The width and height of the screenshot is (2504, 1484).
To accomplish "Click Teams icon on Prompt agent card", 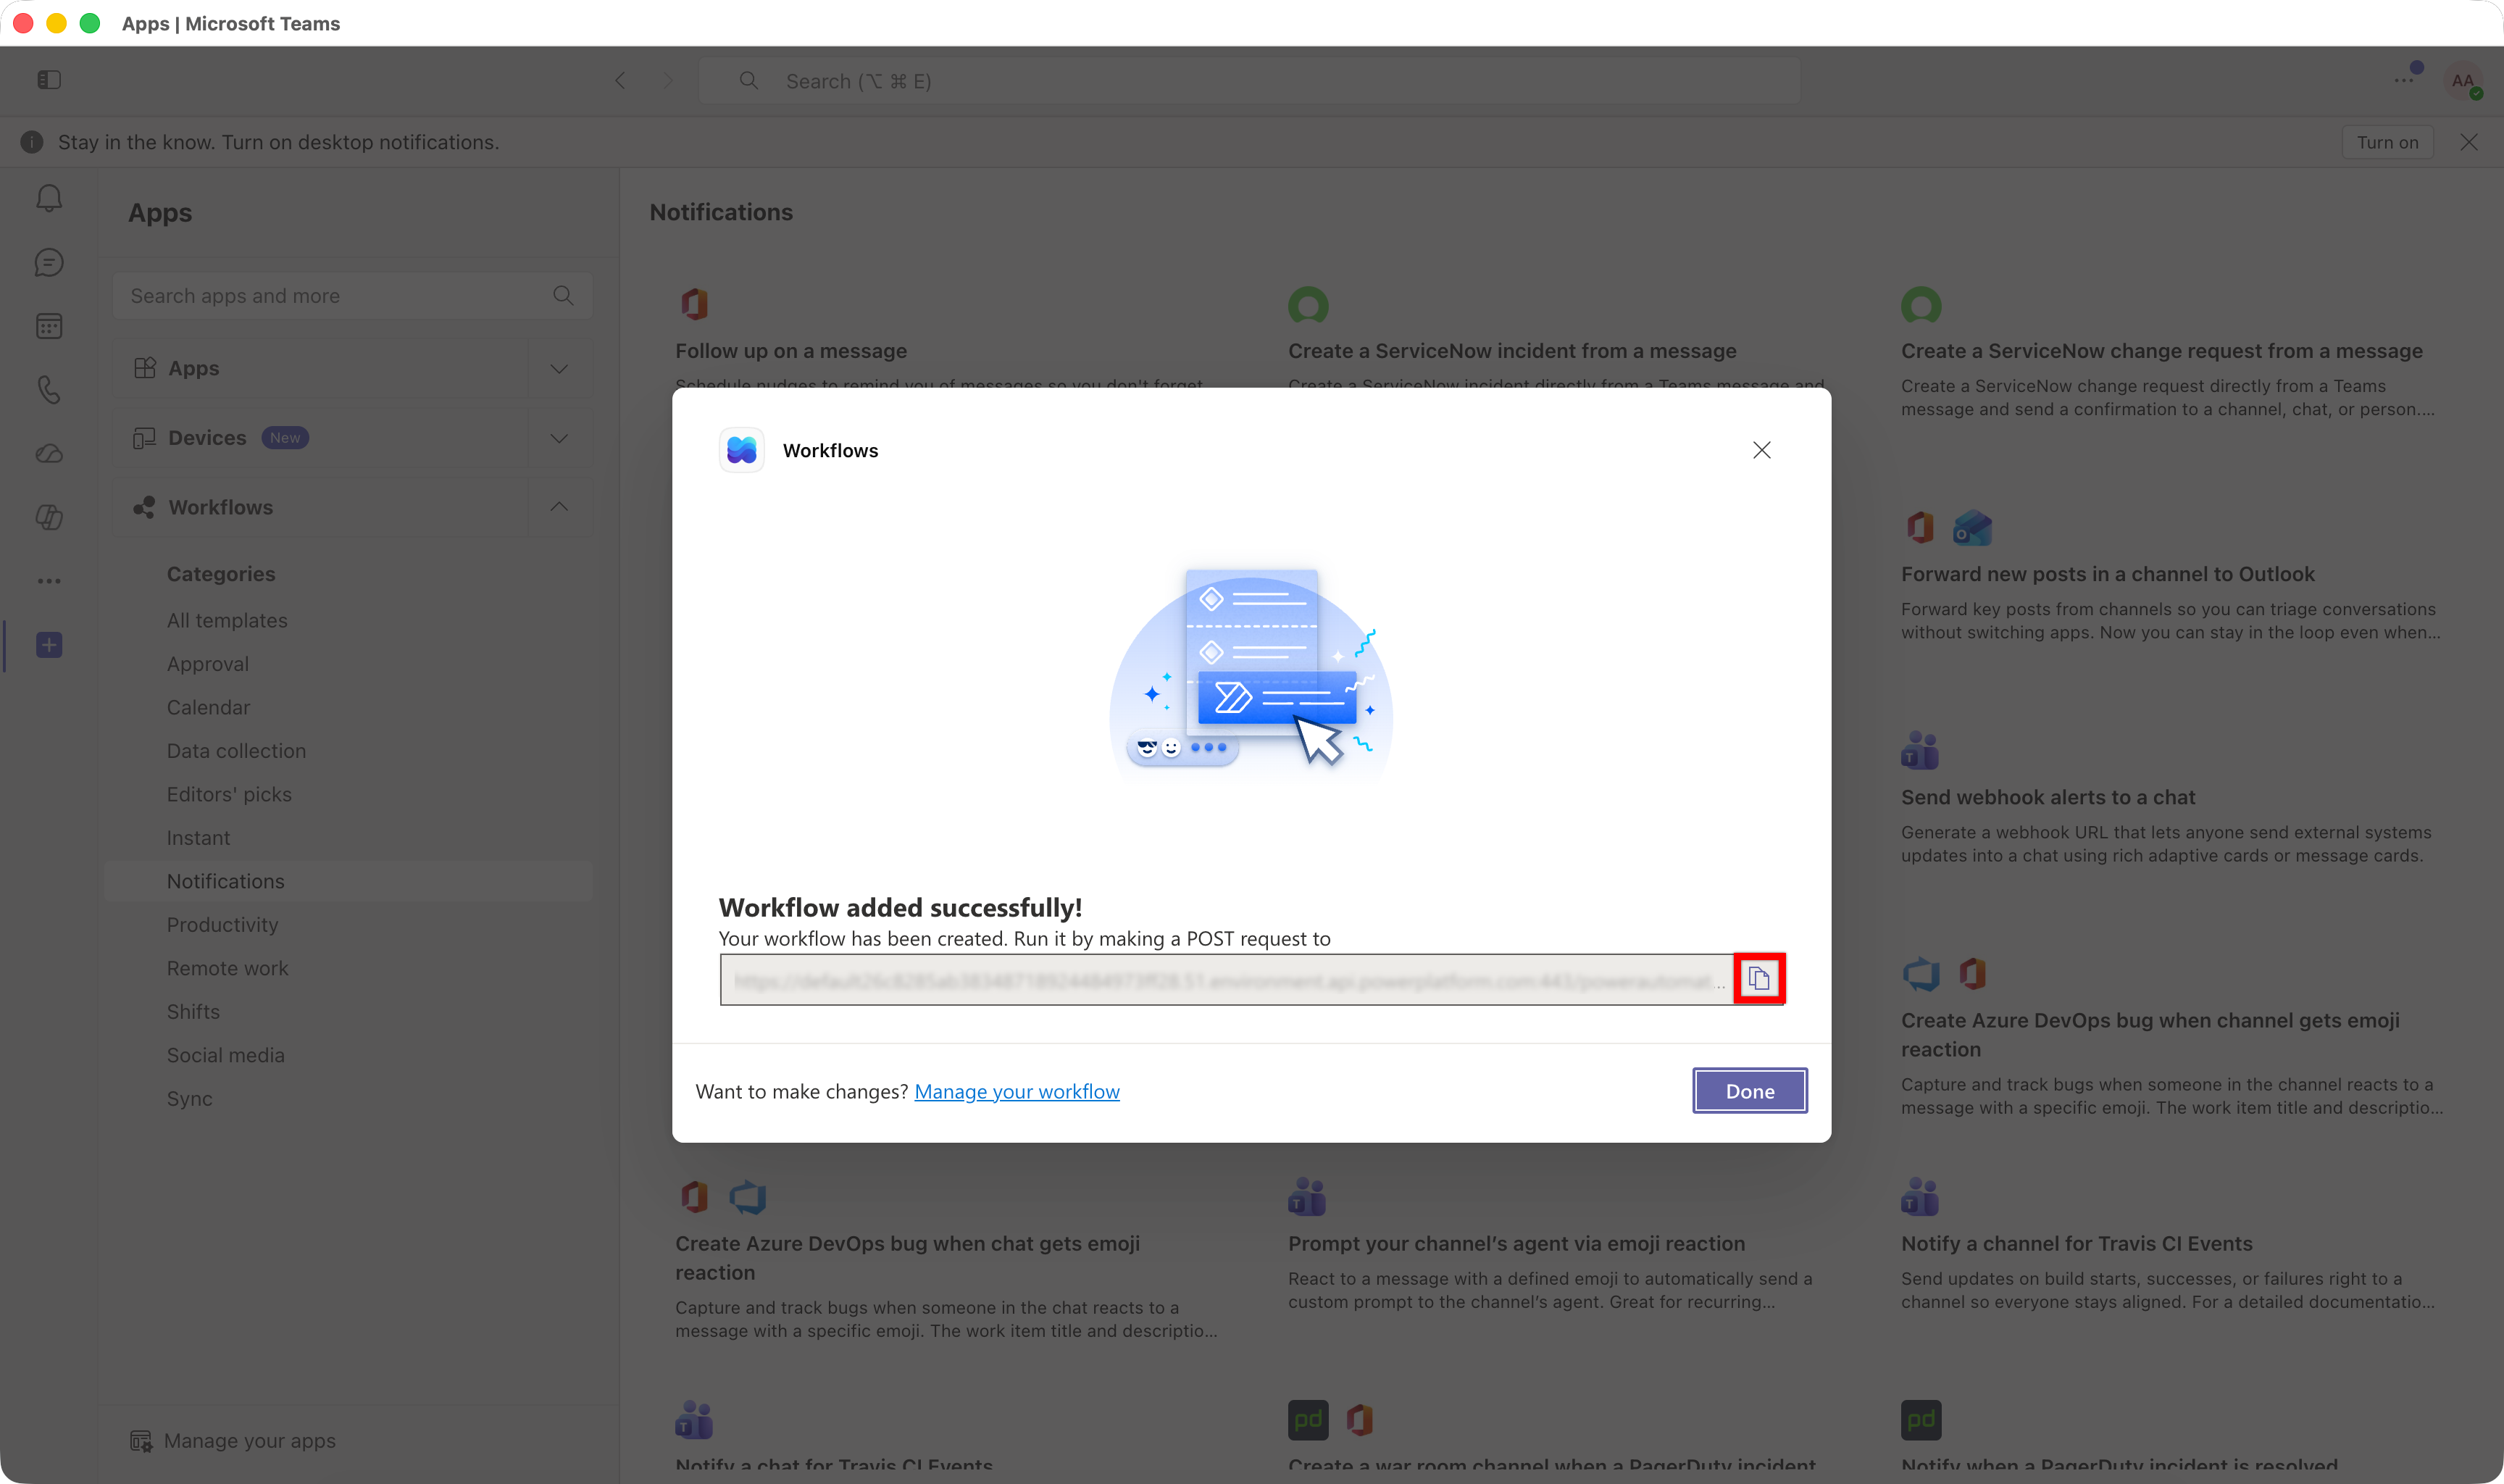I will coord(1308,1196).
